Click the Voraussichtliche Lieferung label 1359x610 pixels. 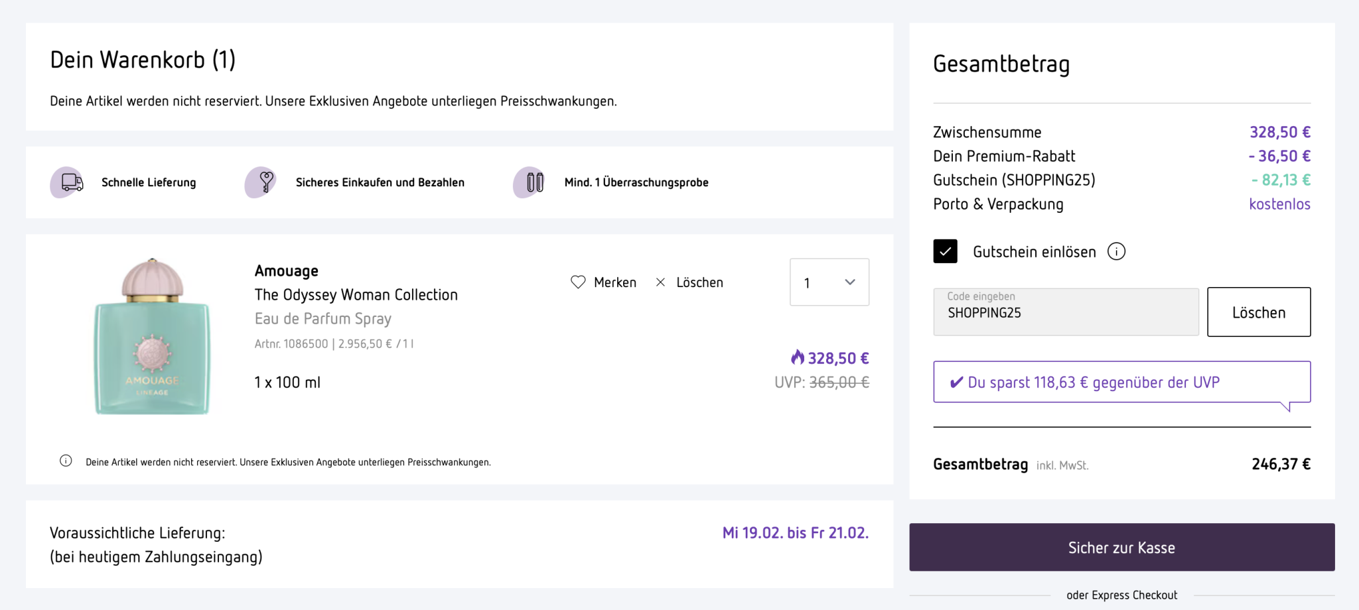[x=137, y=533]
